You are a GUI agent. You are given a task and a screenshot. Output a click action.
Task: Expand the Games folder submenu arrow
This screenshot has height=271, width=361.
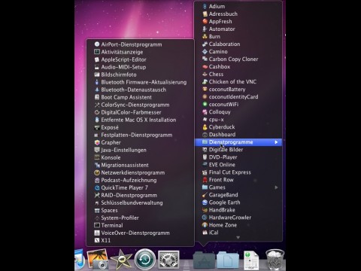point(276,187)
